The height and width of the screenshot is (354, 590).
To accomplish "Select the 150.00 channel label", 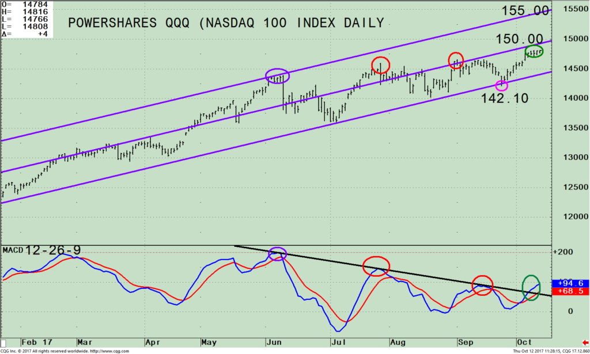I will coord(519,39).
